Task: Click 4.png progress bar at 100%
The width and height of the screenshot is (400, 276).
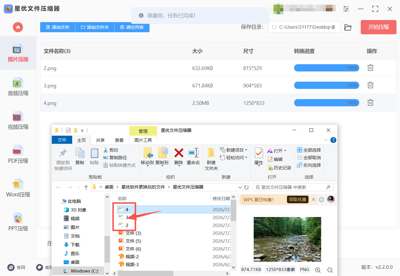Action: (327, 103)
